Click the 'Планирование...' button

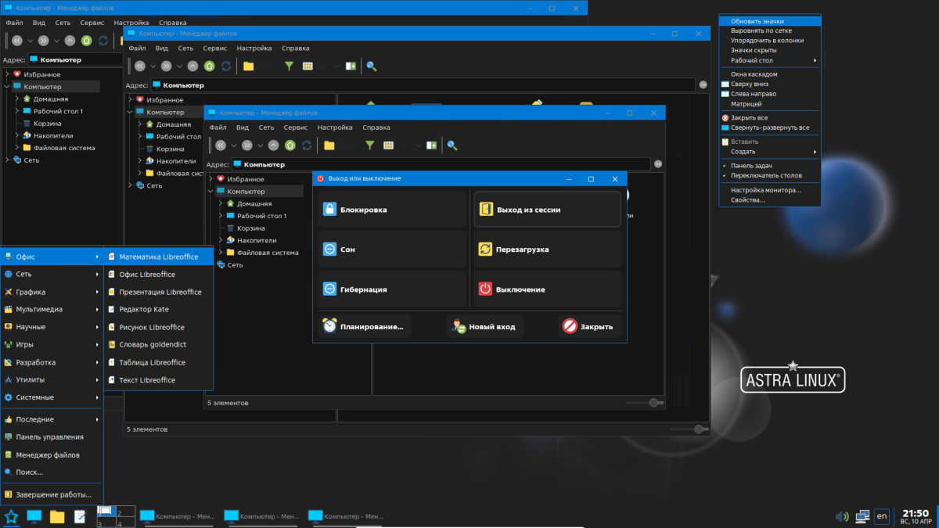365,326
